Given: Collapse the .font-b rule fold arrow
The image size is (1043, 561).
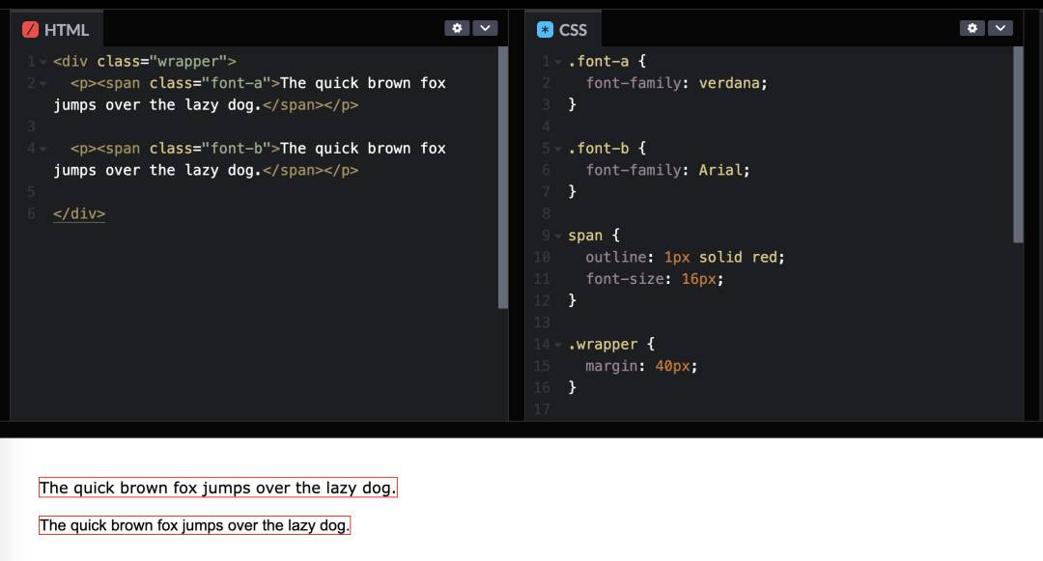Looking at the screenshot, I should 558,149.
